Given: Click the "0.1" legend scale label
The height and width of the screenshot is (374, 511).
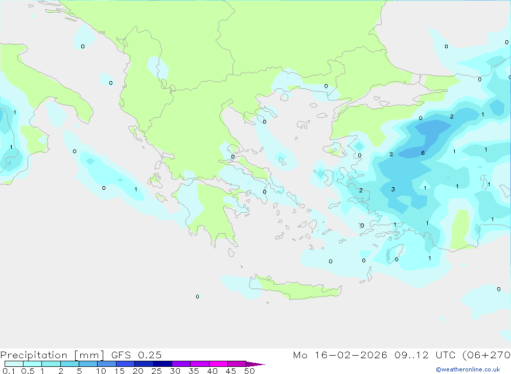Looking at the screenshot, I should 9,371.
